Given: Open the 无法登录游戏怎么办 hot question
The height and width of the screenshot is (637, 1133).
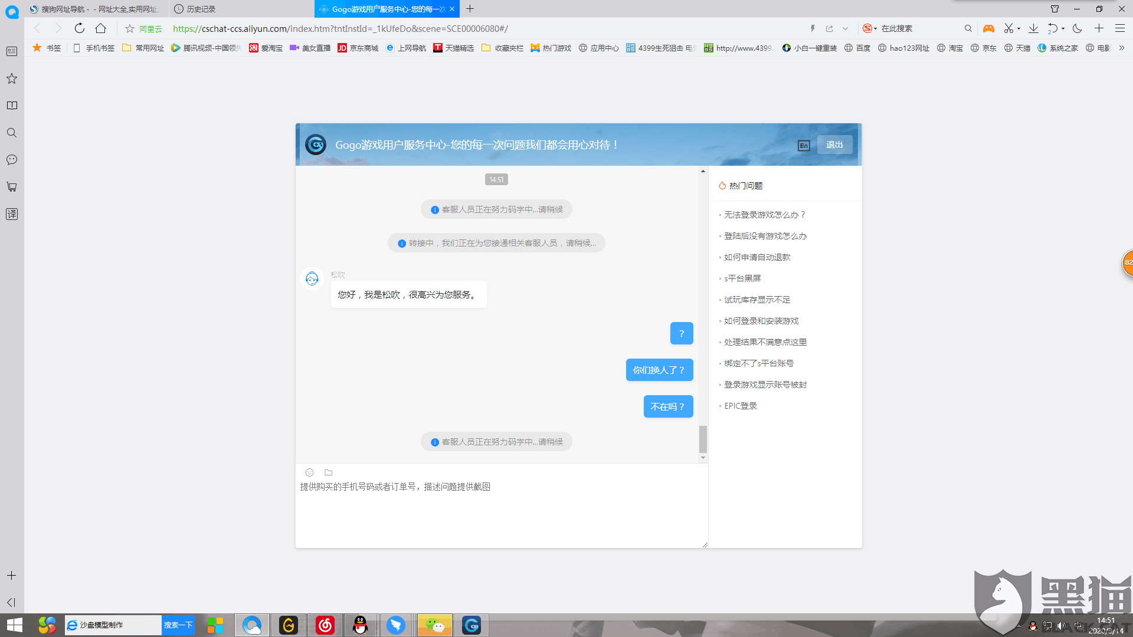Looking at the screenshot, I should coord(764,215).
